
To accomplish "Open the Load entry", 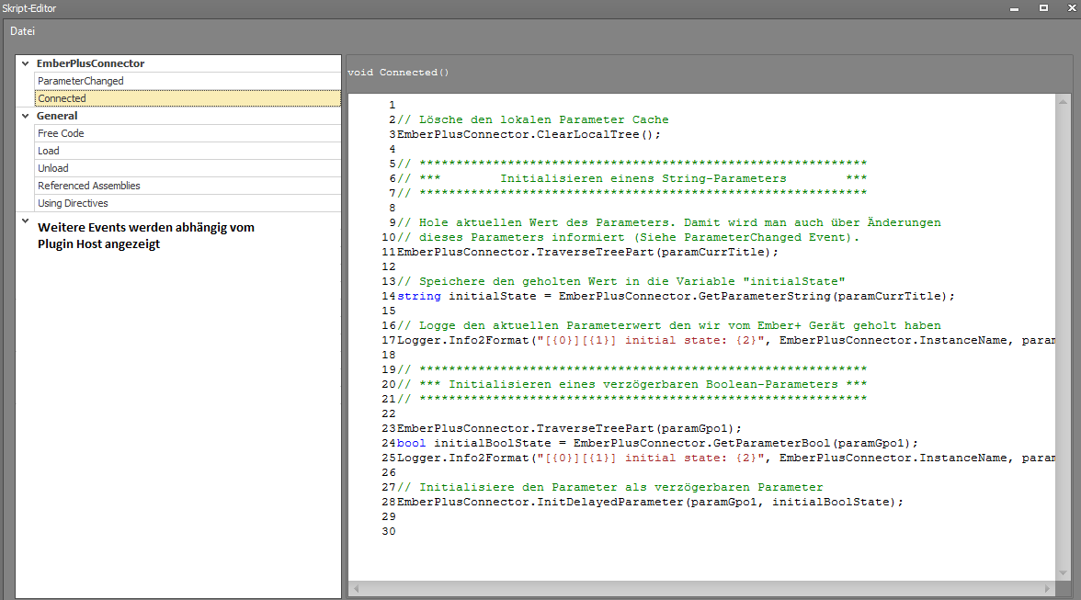I will [x=188, y=151].
